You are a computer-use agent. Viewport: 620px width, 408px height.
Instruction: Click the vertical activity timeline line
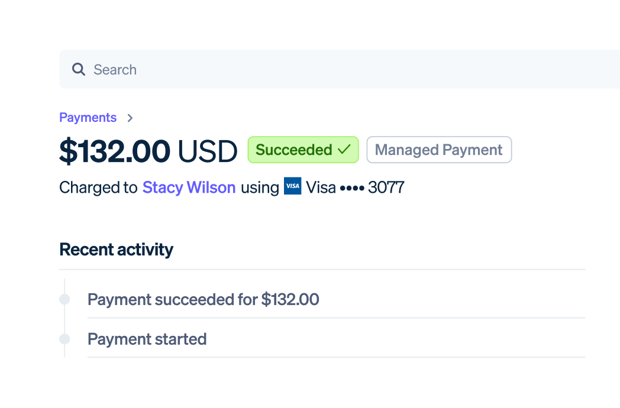[64, 319]
